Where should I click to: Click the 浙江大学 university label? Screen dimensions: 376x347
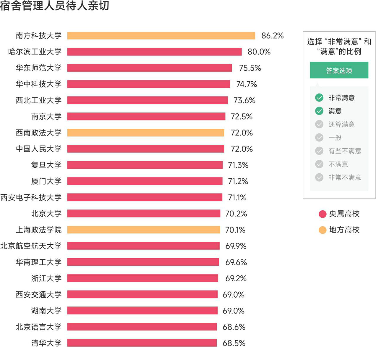[46, 278]
